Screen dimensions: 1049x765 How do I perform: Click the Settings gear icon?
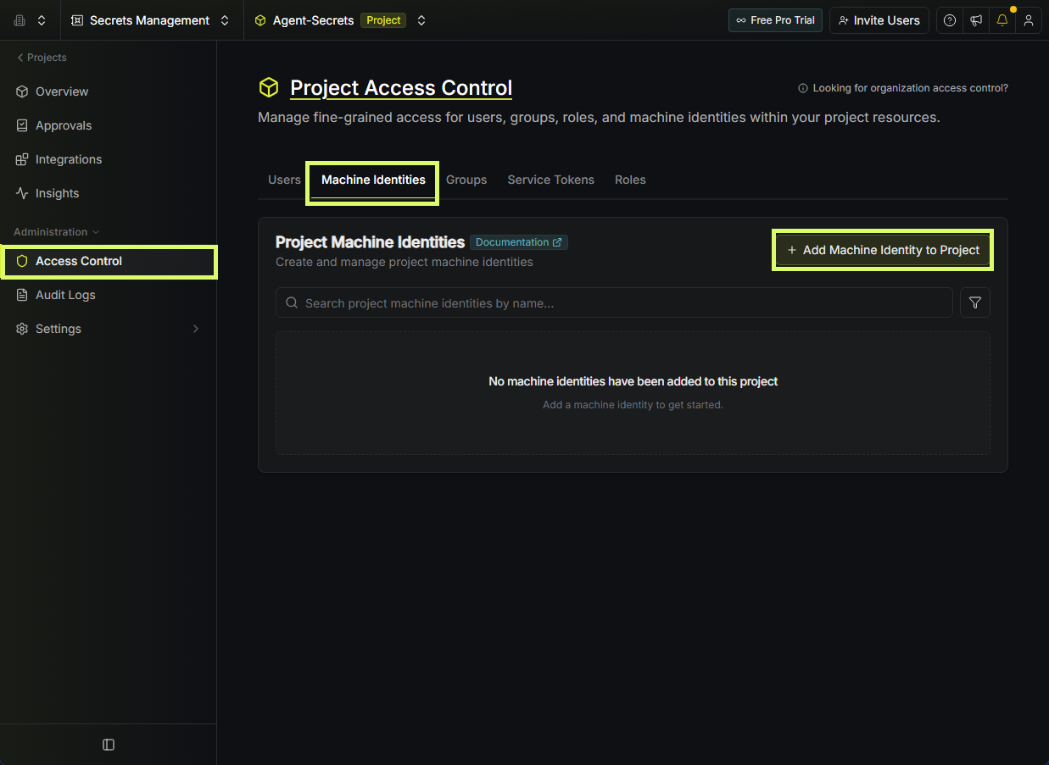(x=22, y=329)
